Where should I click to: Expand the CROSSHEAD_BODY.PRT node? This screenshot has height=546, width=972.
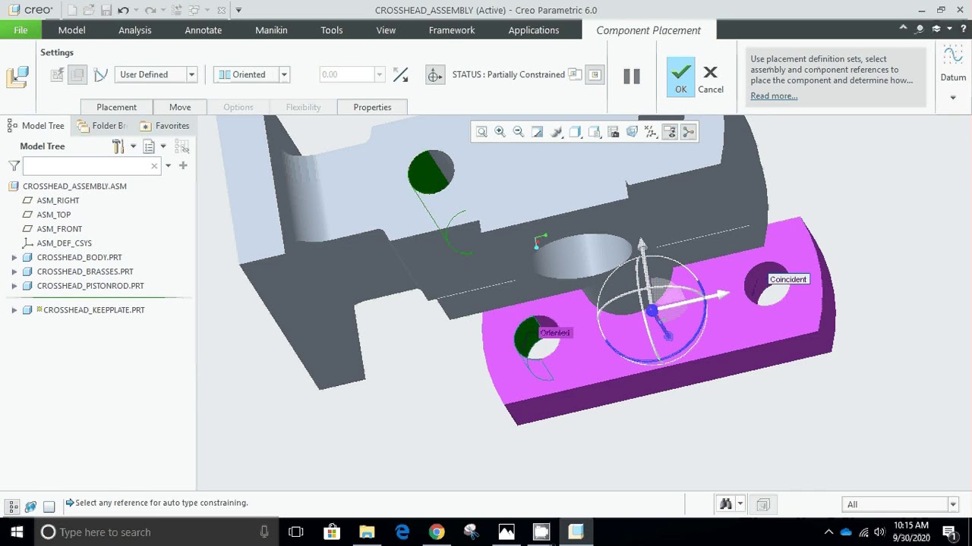14,258
